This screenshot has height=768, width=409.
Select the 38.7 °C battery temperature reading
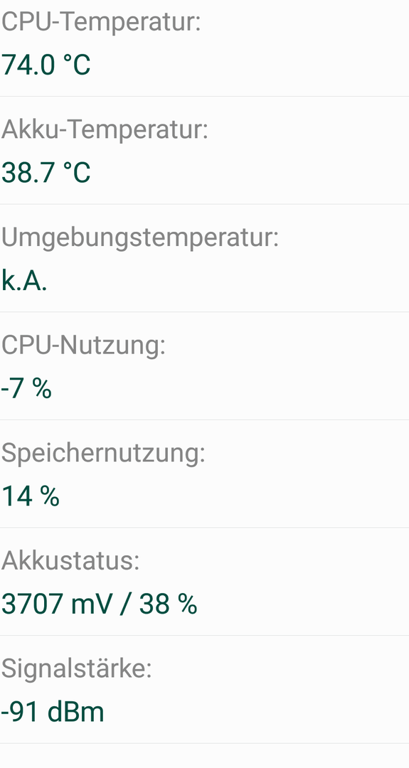[x=46, y=173]
